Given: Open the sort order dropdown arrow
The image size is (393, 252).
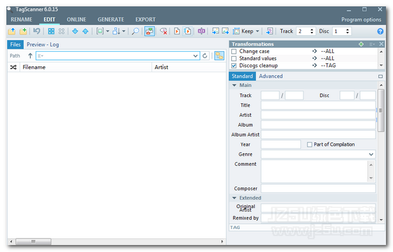Looking at the screenshot, I should pyautogui.click(x=124, y=31).
